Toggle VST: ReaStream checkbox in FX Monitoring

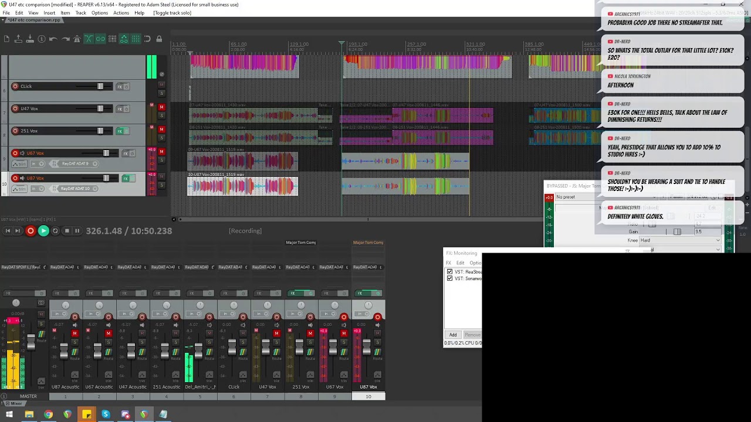(450, 272)
